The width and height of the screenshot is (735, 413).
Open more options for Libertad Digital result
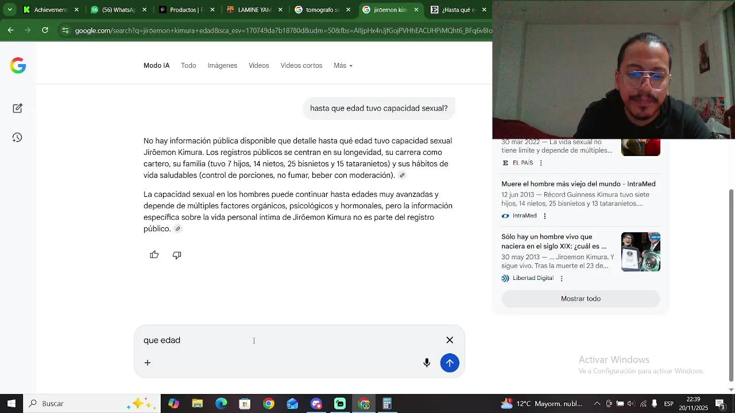[562, 278]
